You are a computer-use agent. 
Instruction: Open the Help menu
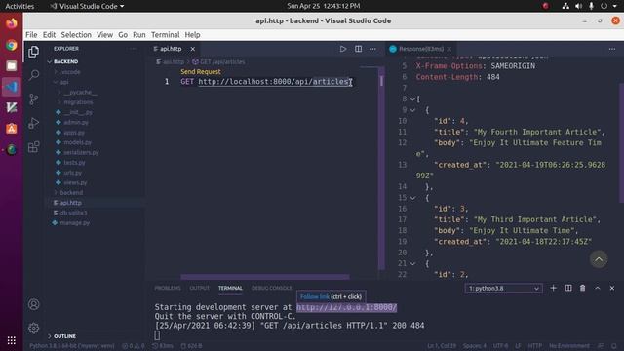pos(192,35)
